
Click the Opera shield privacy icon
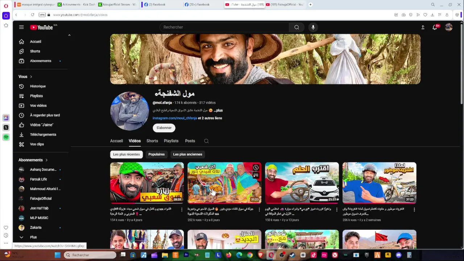pos(411,15)
